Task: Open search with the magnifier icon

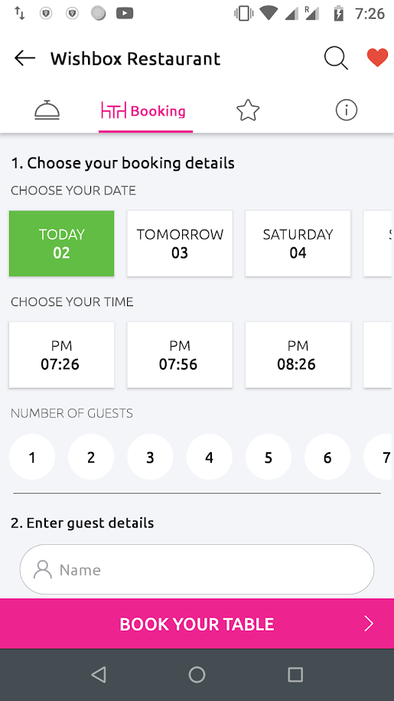Action: (x=336, y=58)
